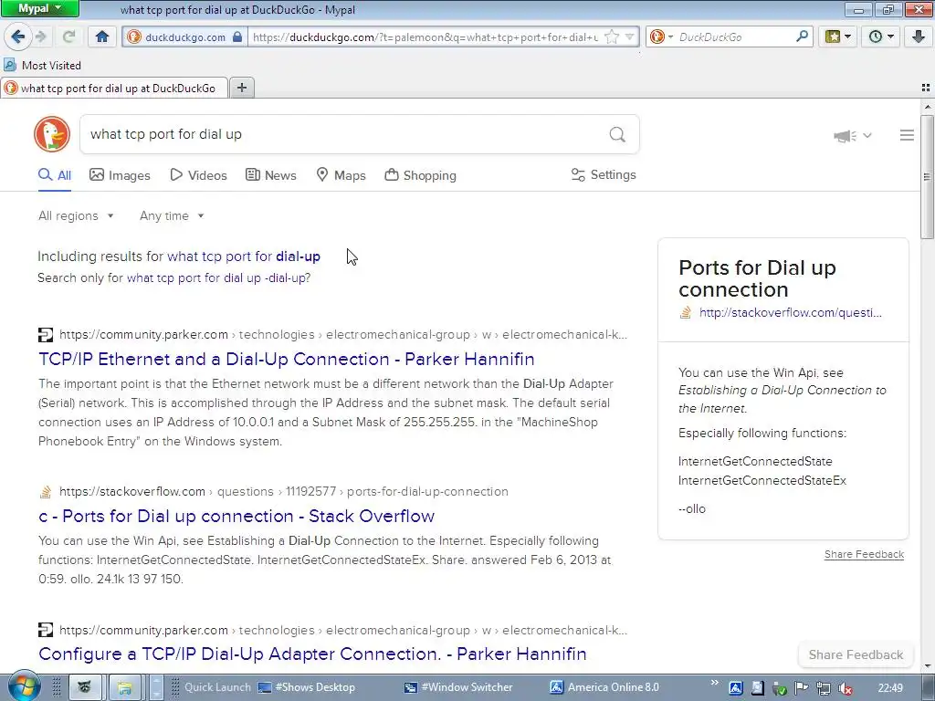This screenshot has height=701, width=935.
Task: Select the All results tab
Action: [55, 175]
